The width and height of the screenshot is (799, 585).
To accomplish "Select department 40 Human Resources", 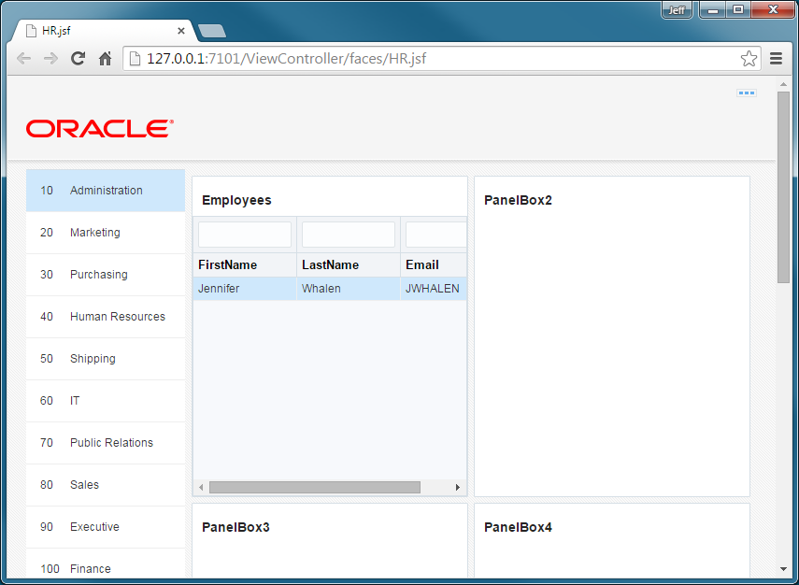I will [106, 317].
